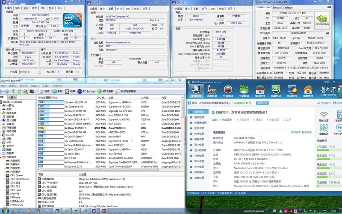
Task: Click GPU-Z BIOS save chip icon
Action: pos(327,33)
